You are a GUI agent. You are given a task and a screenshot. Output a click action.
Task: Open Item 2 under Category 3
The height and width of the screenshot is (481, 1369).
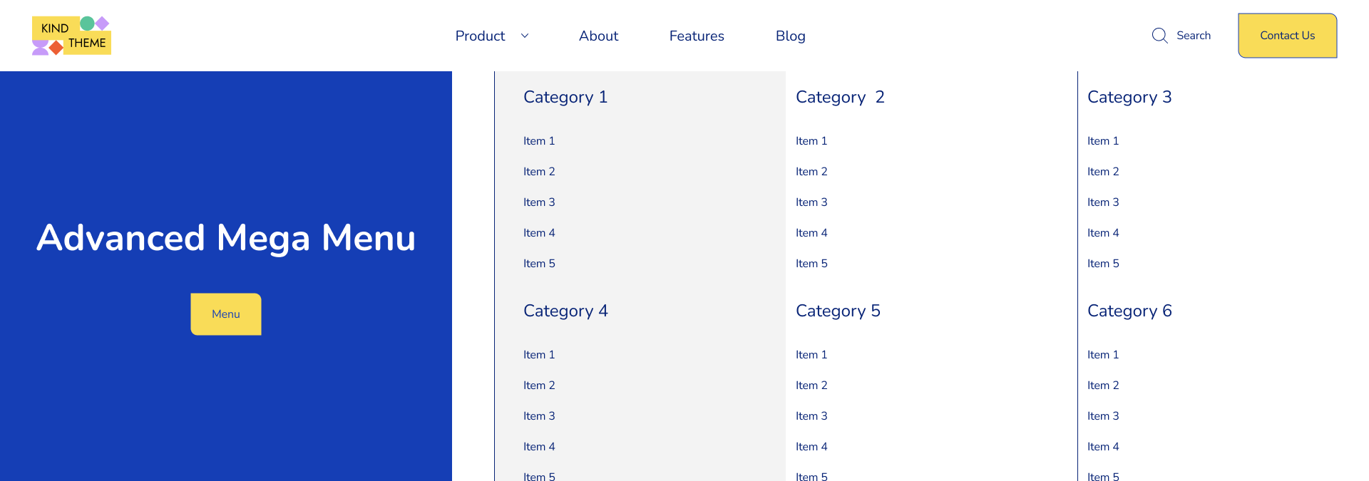pyautogui.click(x=1103, y=172)
